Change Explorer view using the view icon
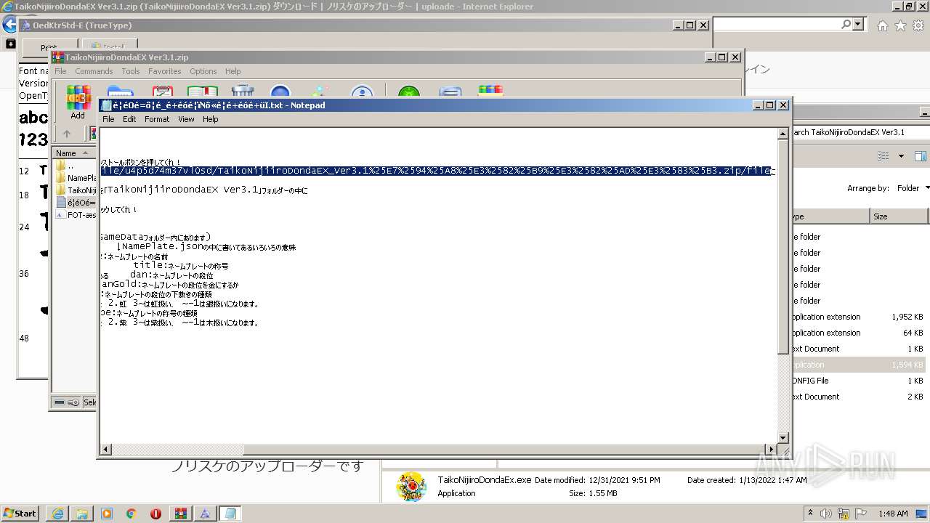This screenshot has width=930, height=523. [883, 156]
